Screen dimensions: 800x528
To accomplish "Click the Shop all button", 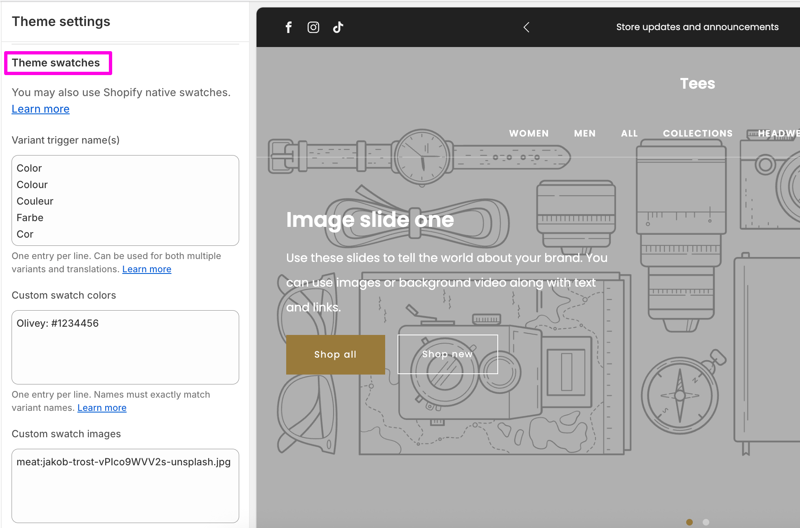I will [x=336, y=355].
